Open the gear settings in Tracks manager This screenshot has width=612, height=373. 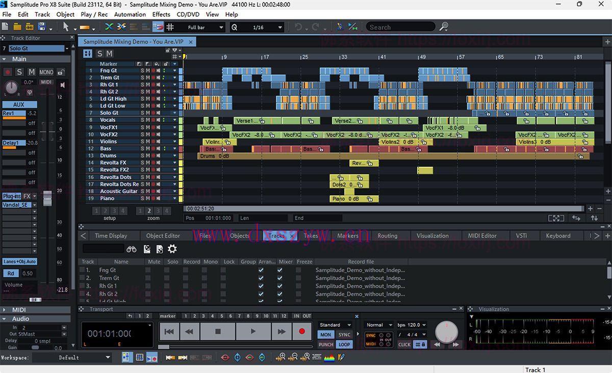coord(172,249)
